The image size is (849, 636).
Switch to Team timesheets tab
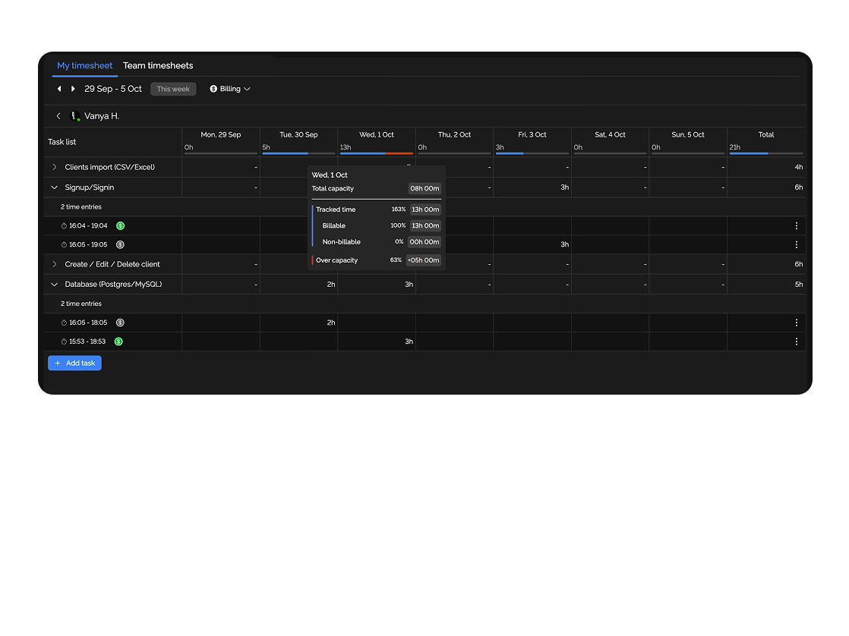click(158, 66)
